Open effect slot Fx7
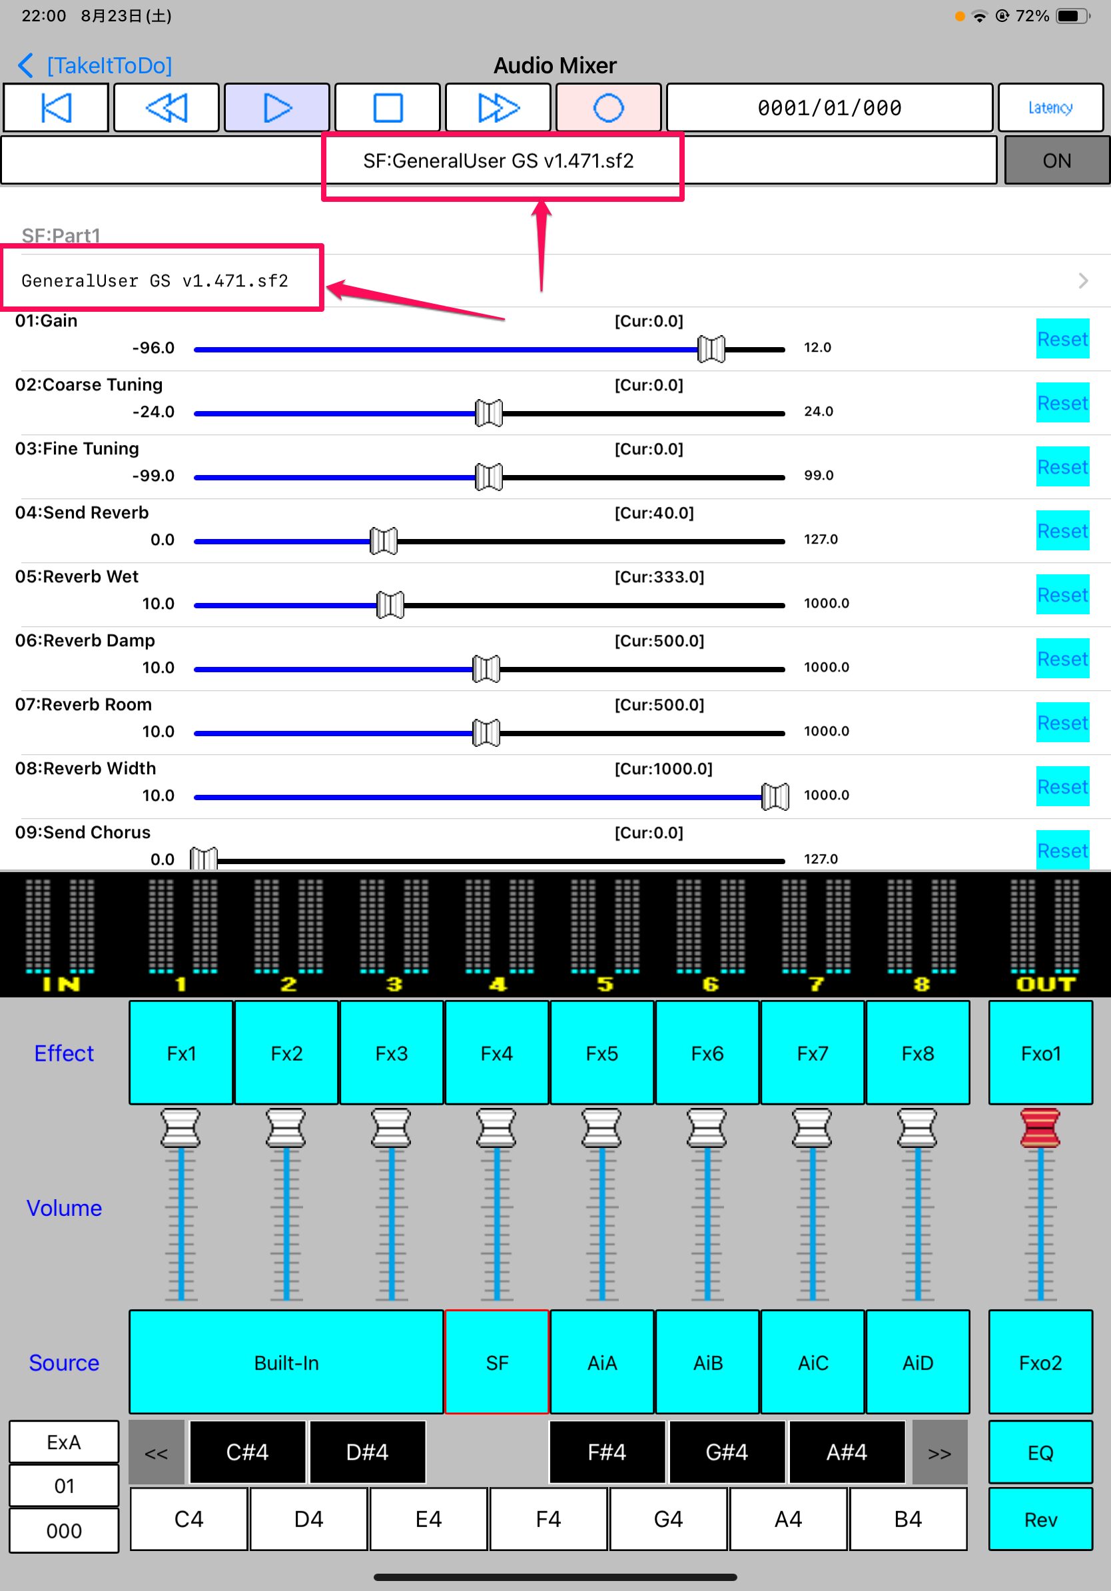Screen dimensions: 1111x1591 point(813,1053)
